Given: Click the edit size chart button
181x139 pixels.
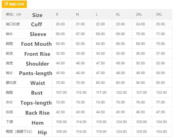Looking at the screenshot, I should tap(14, 4).
